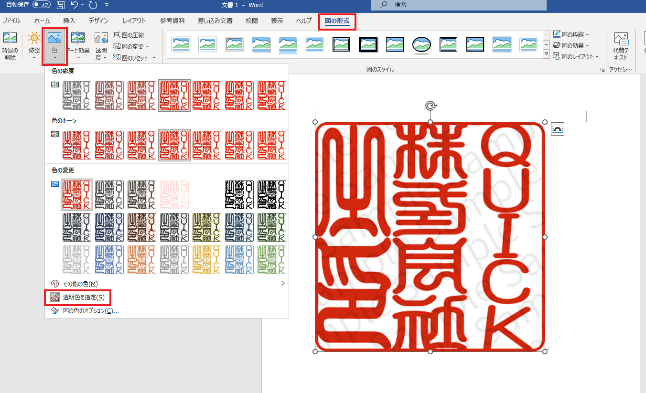Click the Undo arrow icon

click(74, 5)
